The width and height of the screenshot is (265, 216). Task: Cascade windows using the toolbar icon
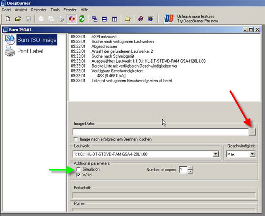(94, 19)
